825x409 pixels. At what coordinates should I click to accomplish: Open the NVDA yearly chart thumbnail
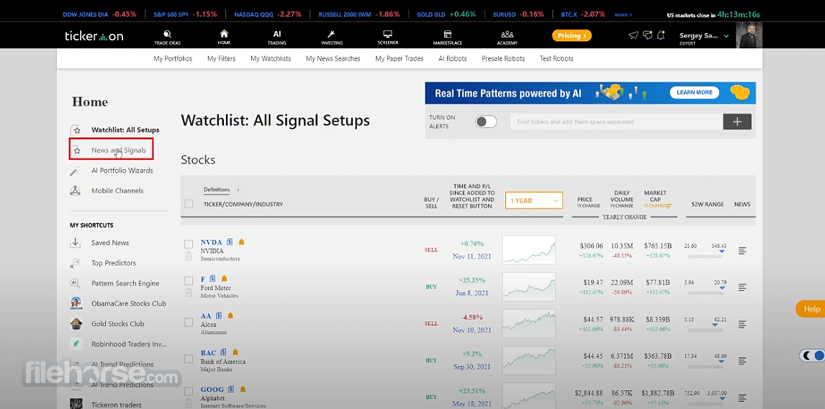(529, 250)
